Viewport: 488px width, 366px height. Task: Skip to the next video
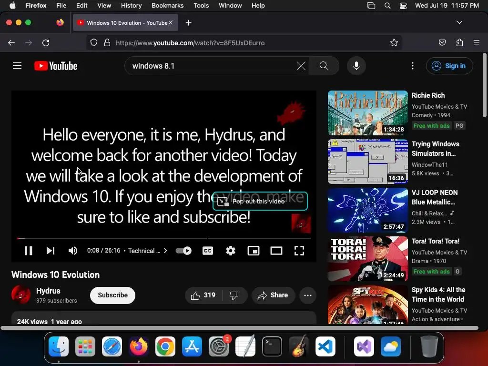click(x=51, y=251)
